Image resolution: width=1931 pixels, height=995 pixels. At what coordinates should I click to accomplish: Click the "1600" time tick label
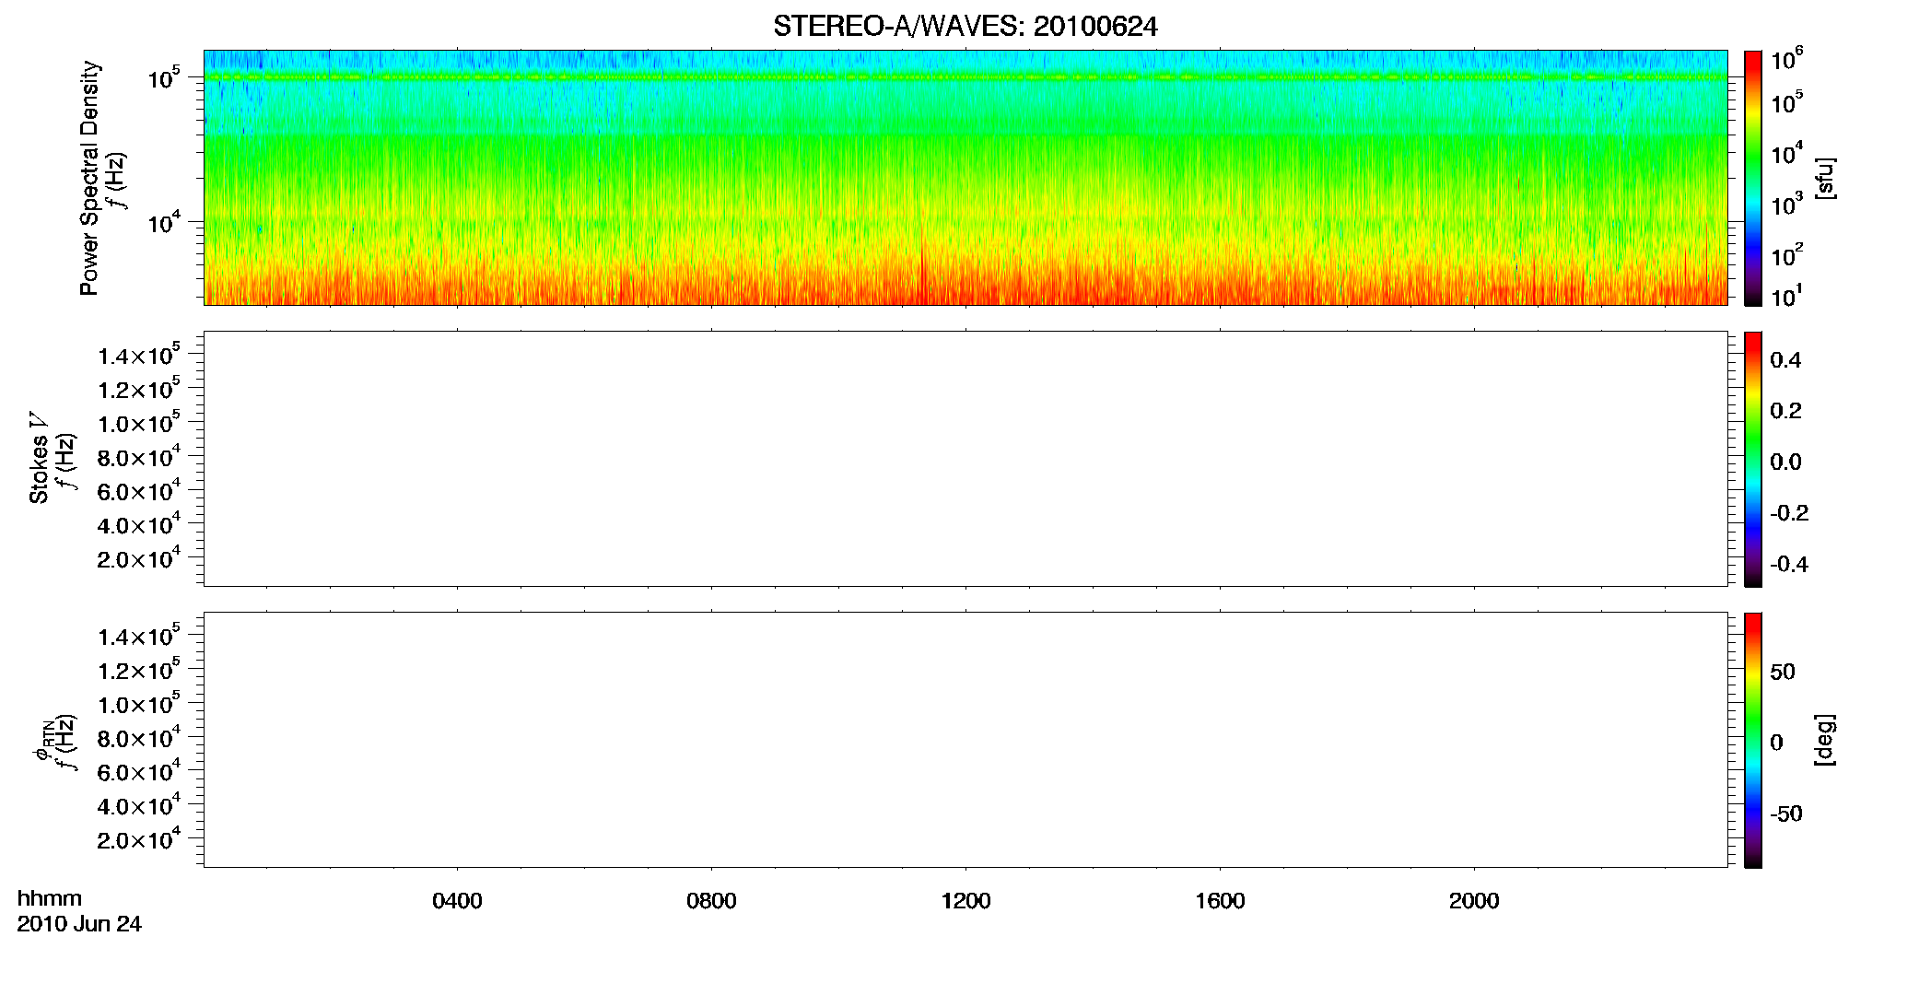tap(1220, 901)
